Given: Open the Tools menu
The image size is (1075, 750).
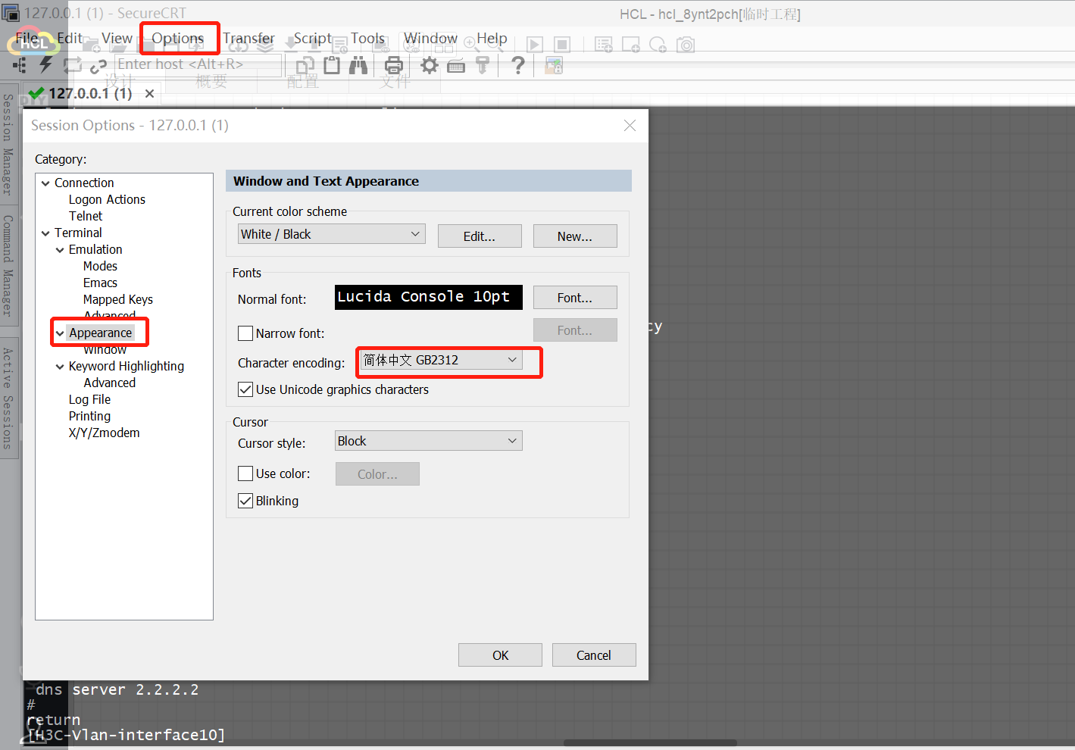Looking at the screenshot, I should pos(367,38).
